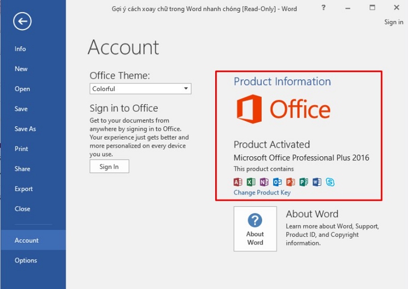Open the Info tab in the sidebar
The width and height of the screenshot is (408, 289).
tap(20, 49)
